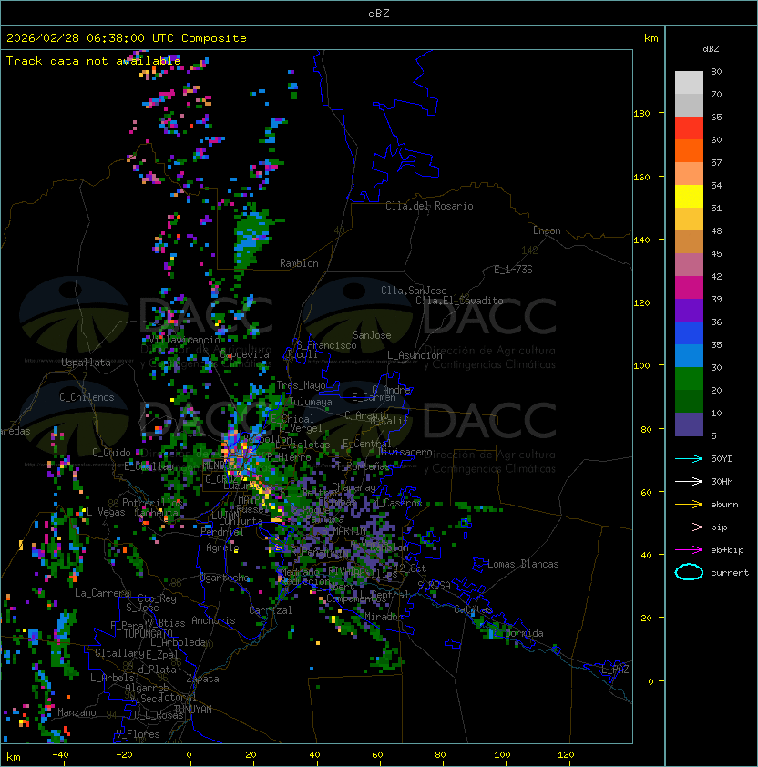Click the timestamp '2026/02/28 06:38:00 UTC Composite'

click(x=127, y=38)
